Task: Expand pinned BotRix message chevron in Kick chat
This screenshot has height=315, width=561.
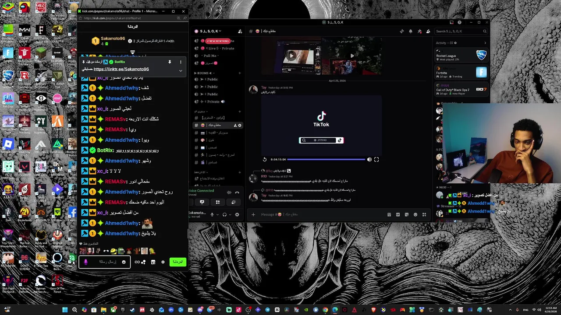Action: (180, 70)
